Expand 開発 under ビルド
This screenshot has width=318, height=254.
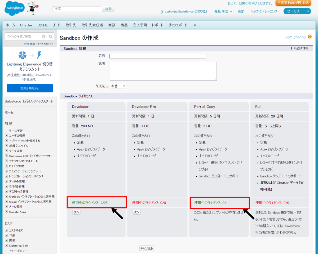coord(6,240)
